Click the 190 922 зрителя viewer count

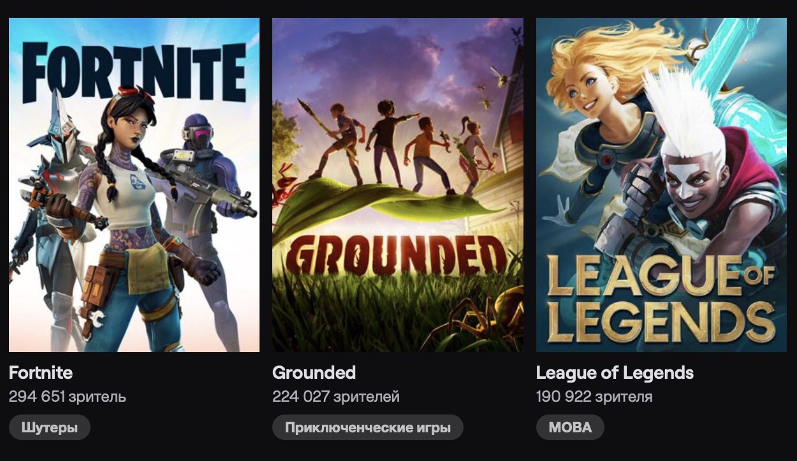pos(594,397)
